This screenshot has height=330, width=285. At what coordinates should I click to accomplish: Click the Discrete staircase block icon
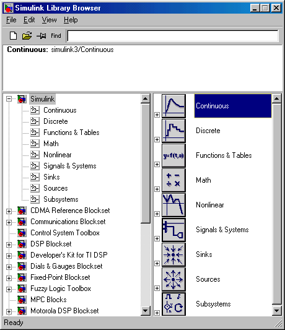click(173, 131)
